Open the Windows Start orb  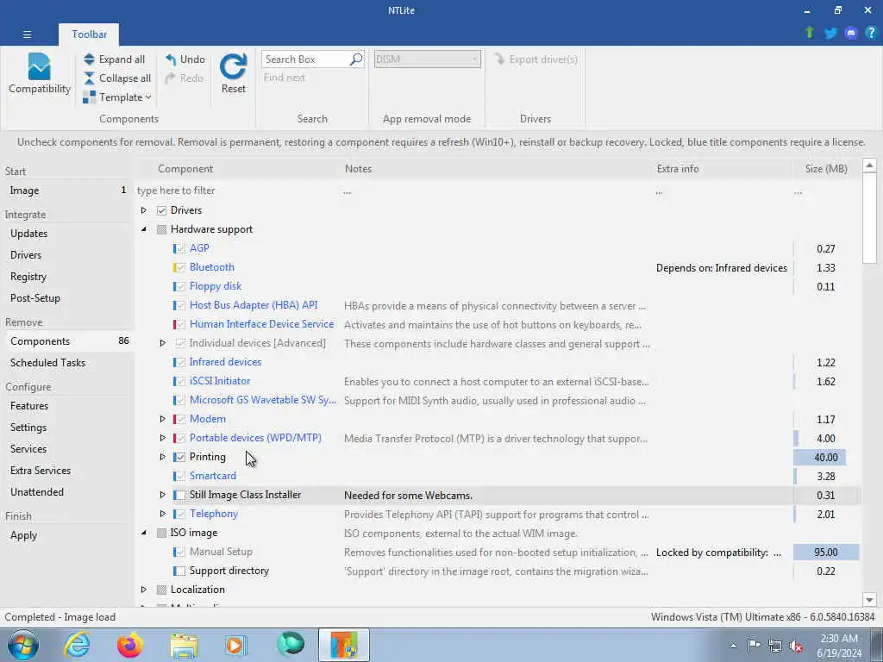coord(23,645)
